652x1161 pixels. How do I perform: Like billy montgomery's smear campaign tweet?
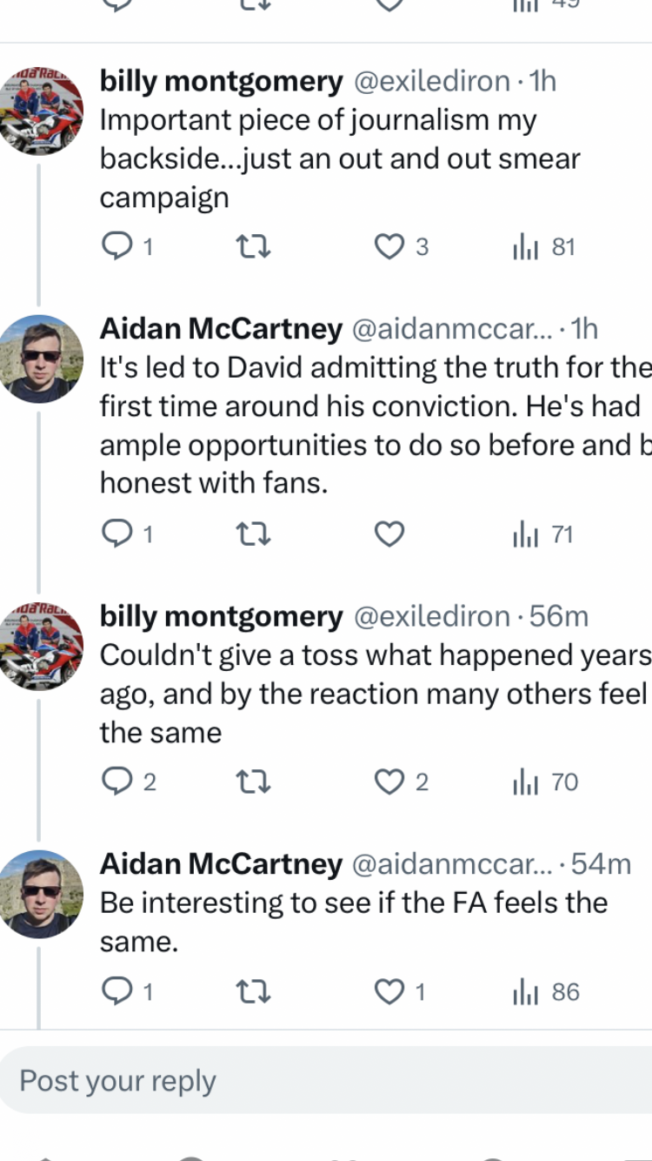(388, 247)
